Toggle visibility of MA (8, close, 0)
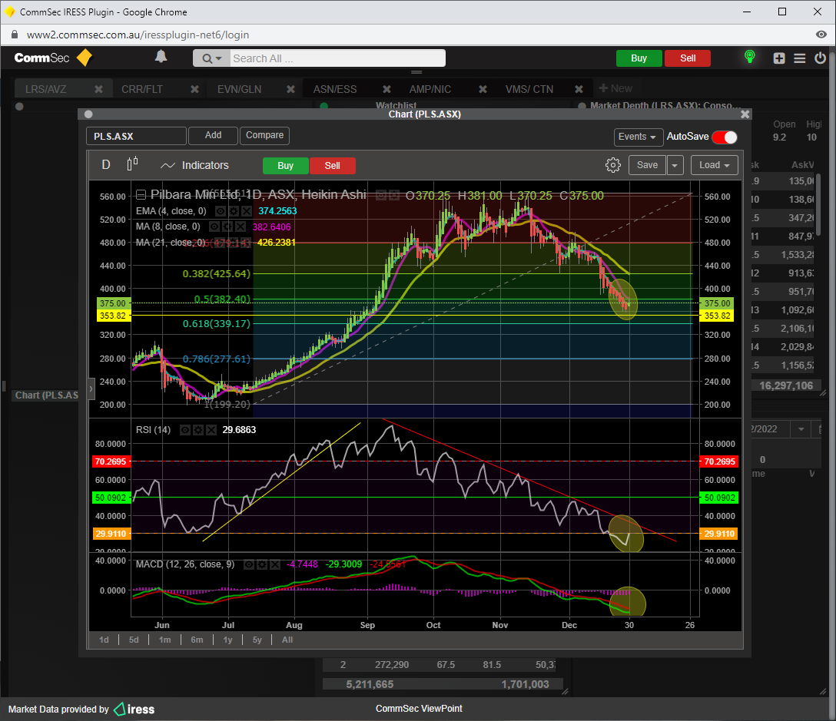Viewport: 836px width, 721px height. click(x=215, y=227)
